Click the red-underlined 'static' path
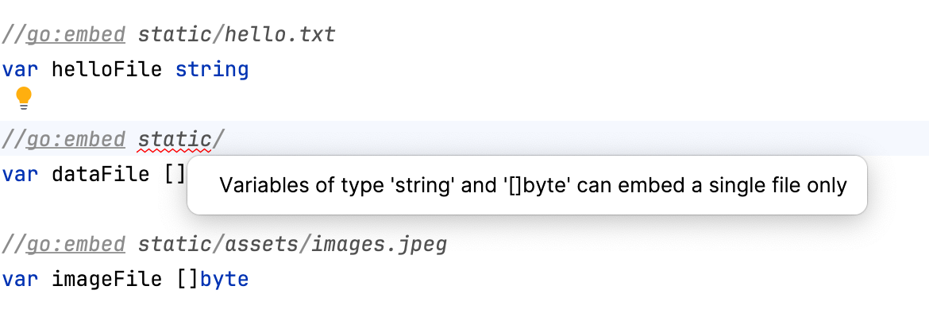Image resolution: width=929 pixels, height=321 pixels. coord(174,140)
